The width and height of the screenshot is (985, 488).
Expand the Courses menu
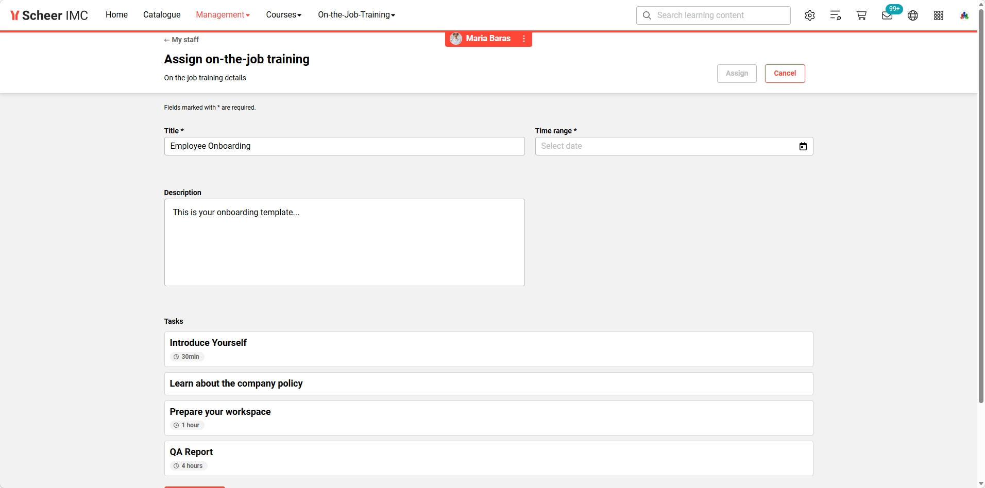pyautogui.click(x=284, y=15)
